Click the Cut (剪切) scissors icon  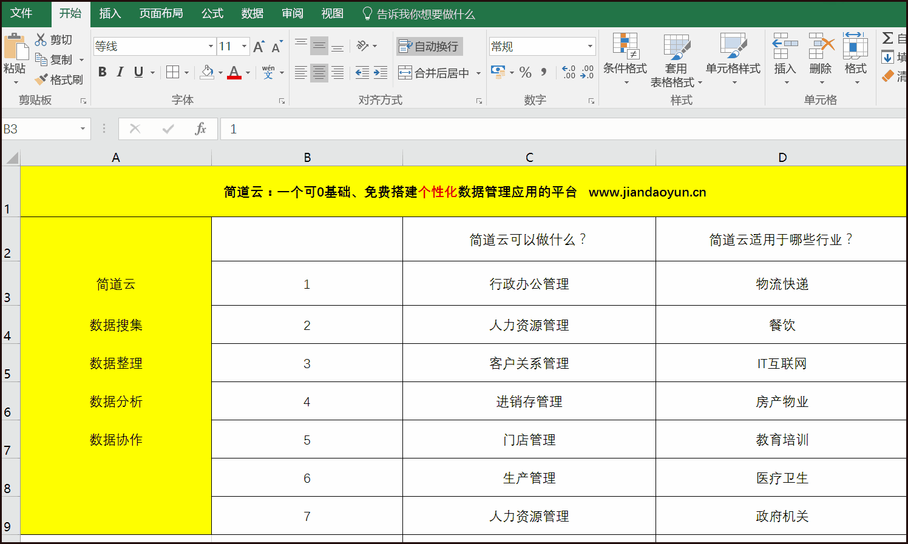41,39
